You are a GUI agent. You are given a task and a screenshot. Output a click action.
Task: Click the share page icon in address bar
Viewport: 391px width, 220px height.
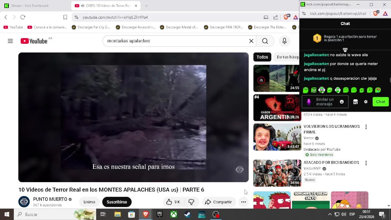pyautogui.click(x=276, y=17)
